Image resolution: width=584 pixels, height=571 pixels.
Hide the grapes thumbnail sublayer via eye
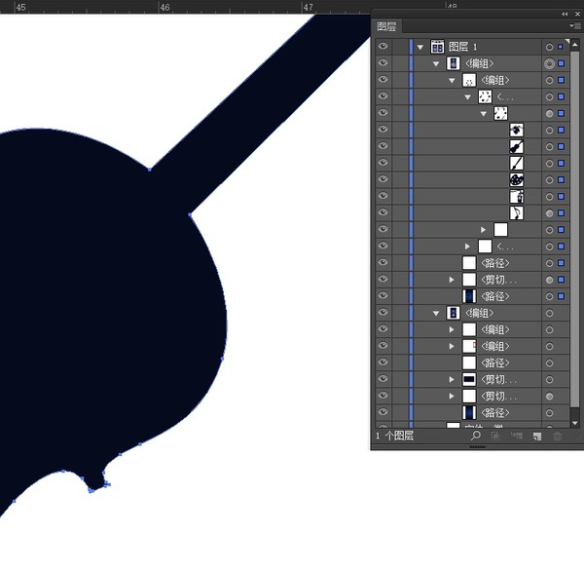pyautogui.click(x=383, y=129)
